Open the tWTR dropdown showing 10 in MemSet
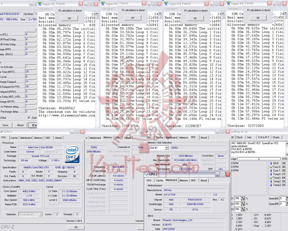 click(x=31, y=87)
